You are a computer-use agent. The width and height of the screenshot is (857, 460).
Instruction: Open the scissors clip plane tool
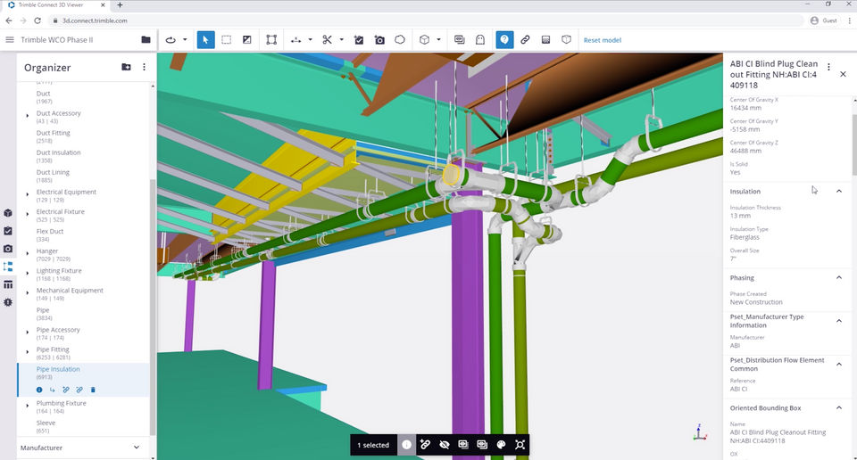[328, 40]
